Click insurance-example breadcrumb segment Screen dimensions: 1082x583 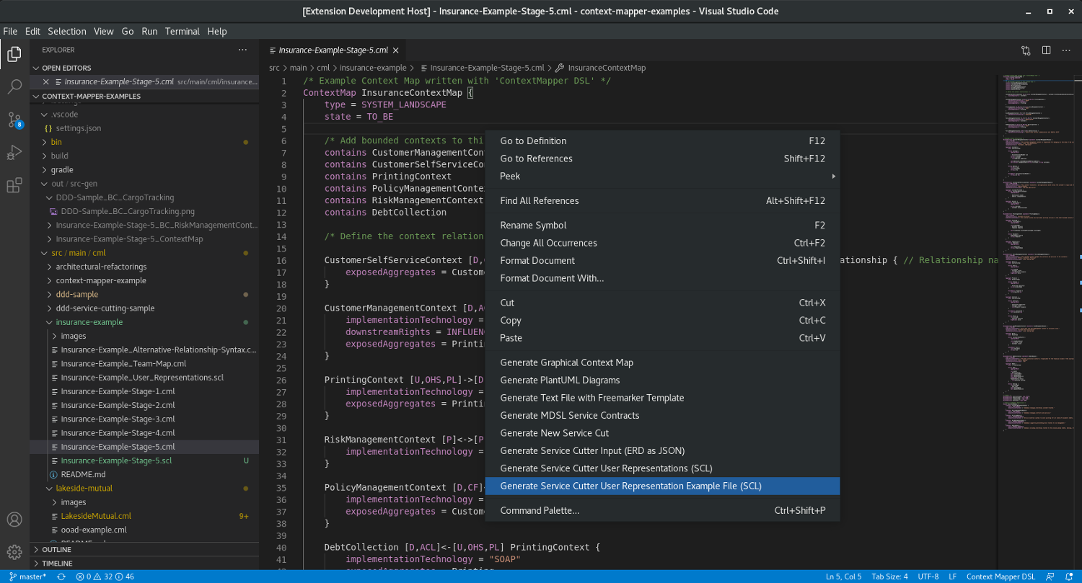tap(373, 68)
